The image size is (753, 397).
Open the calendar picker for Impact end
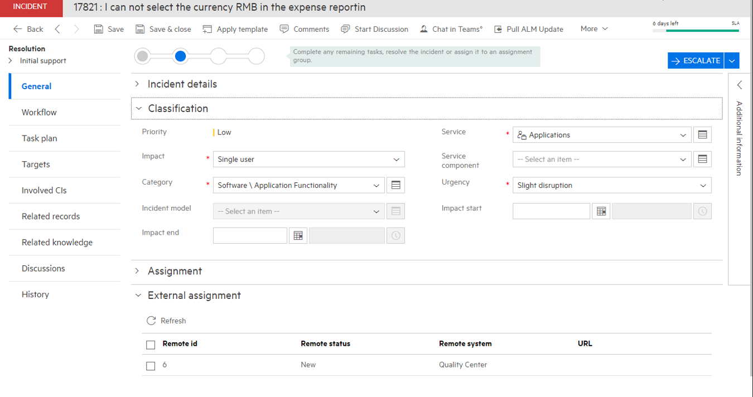point(298,235)
